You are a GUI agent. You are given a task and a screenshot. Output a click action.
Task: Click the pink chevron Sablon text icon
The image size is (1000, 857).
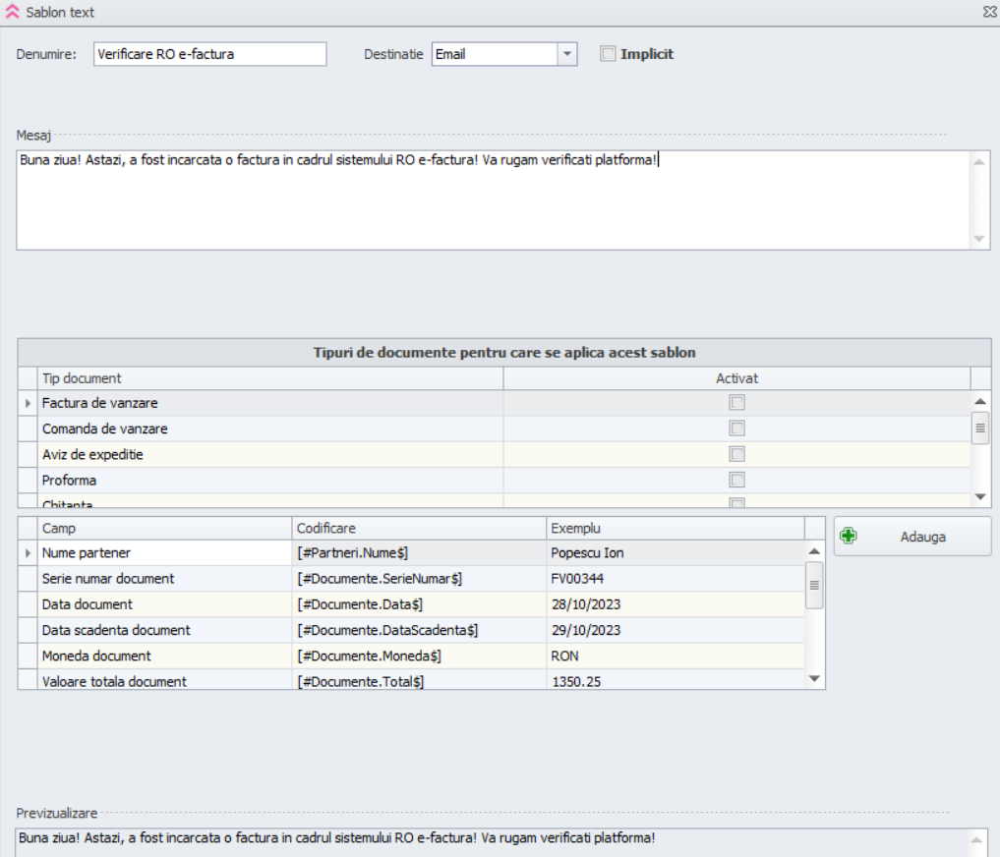[x=13, y=13]
